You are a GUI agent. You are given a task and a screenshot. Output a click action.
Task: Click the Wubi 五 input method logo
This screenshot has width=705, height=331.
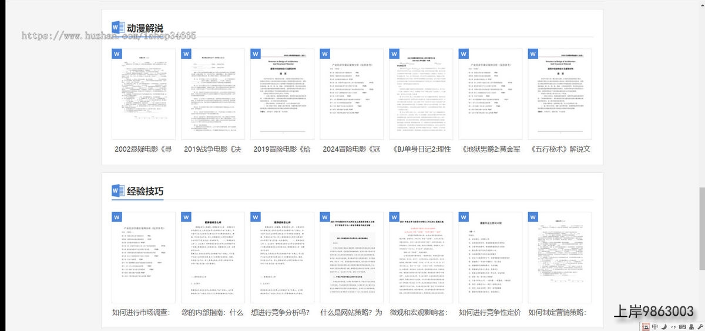click(x=644, y=326)
